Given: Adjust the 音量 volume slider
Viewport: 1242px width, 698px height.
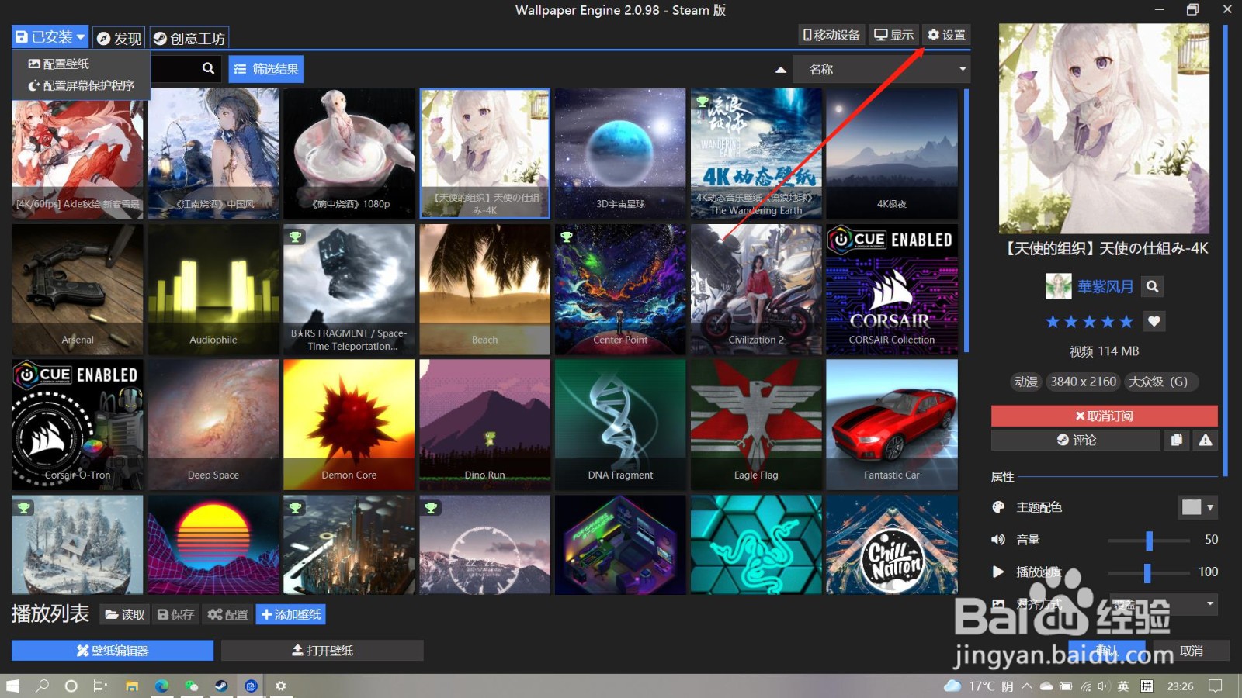Looking at the screenshot, I should coord(1149,540).
